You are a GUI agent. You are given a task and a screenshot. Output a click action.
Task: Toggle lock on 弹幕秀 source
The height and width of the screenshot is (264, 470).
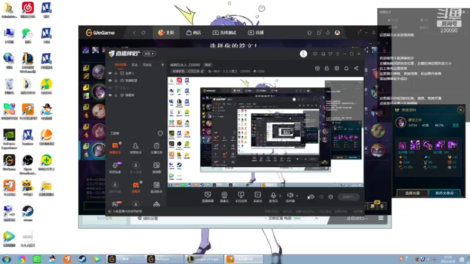[116, 95]
